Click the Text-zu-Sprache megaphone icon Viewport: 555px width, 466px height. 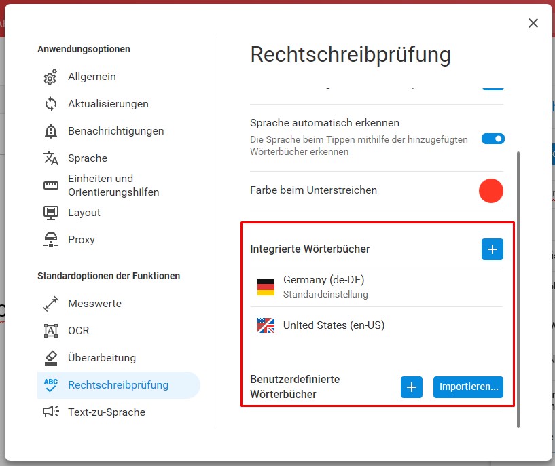[51, 412]
